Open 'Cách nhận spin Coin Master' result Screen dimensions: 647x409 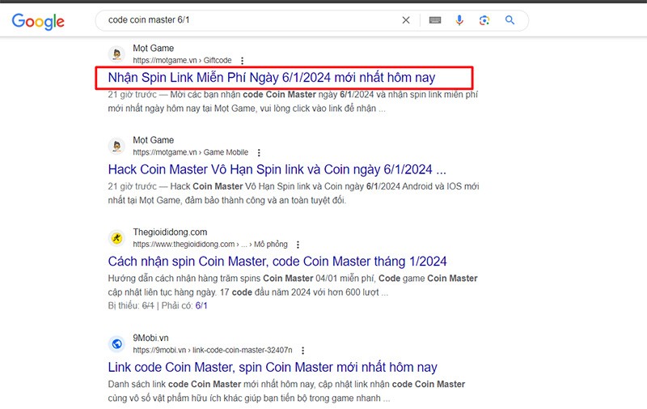point(277,261)
